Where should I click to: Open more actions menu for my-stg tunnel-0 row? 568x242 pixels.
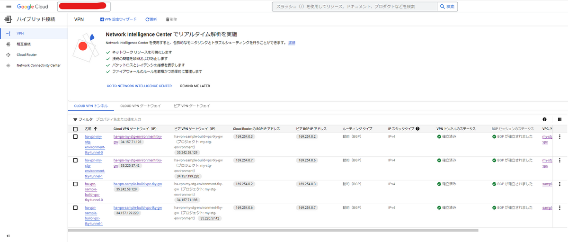559,137
